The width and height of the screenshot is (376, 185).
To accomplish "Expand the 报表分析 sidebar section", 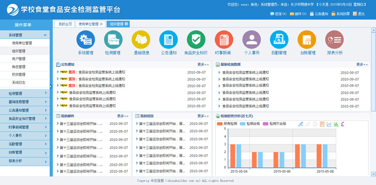I will click(25, 161).
